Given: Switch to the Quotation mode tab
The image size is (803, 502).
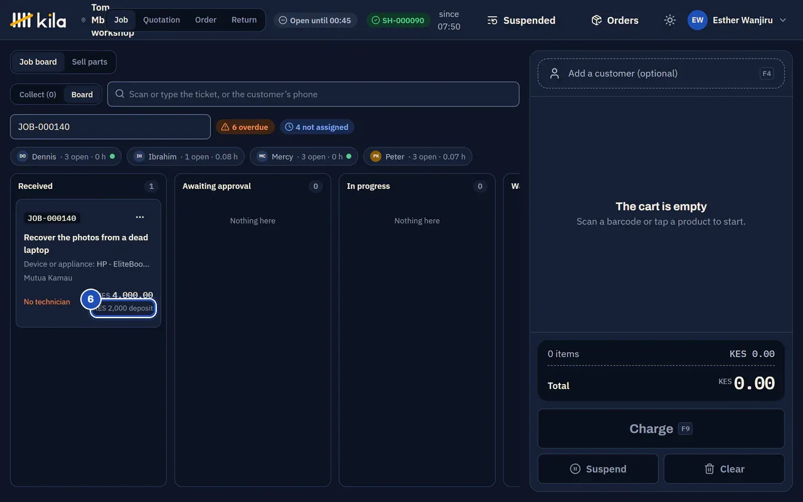Looking at the screenshot, I should [x=161, y=20].
